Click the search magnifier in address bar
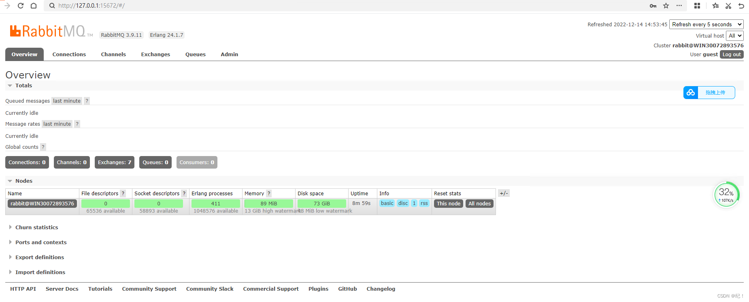The height and width of the screenshot is (302, 749). click(x=52, y=6)
